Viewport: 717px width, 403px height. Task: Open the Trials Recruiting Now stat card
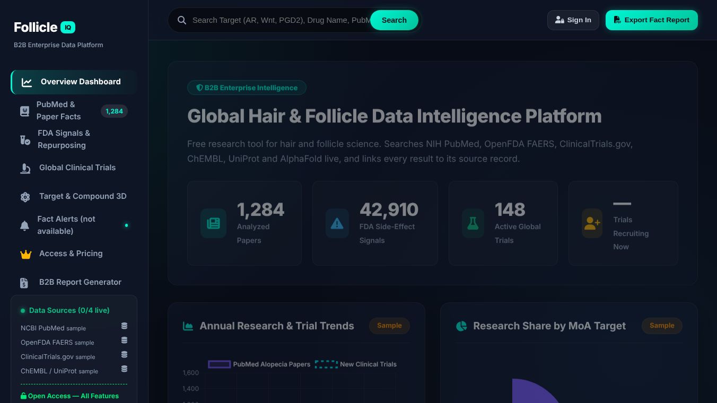[623, 223]
